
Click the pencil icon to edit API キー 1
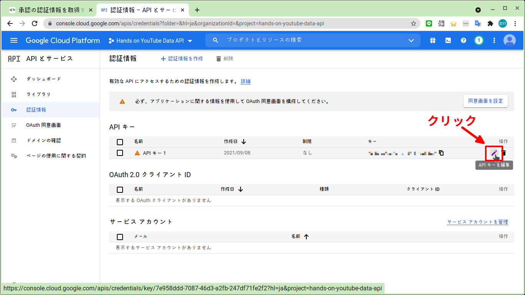tap(494, 153)
